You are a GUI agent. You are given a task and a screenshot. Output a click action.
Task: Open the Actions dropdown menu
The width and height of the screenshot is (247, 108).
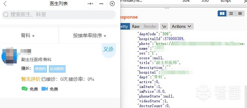pyautogui.click(x=182, y=26)
